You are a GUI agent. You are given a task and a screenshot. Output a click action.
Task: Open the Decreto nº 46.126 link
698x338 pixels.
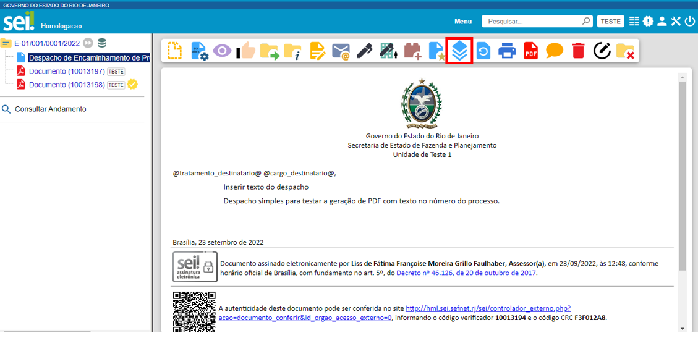466,273
